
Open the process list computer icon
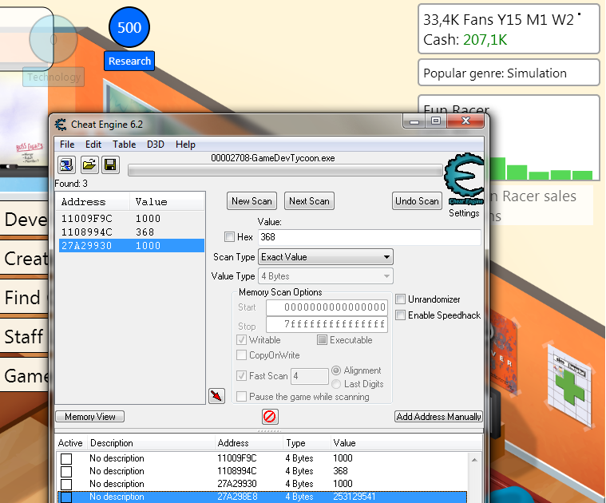[x=66, y=165]
